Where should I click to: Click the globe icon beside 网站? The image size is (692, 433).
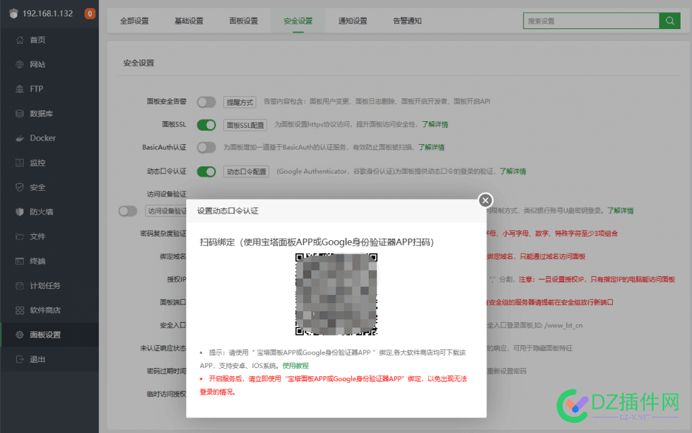20,64
